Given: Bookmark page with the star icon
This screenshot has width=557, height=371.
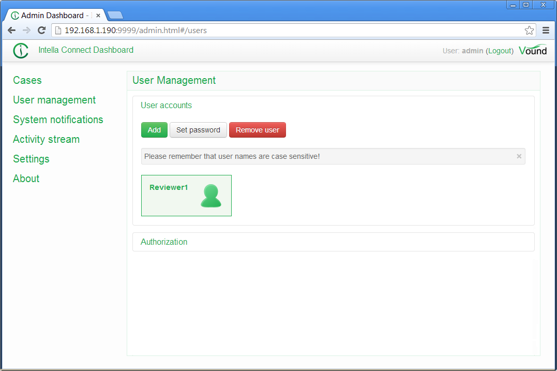Looking at the screenshot, I should coord(529,31).
